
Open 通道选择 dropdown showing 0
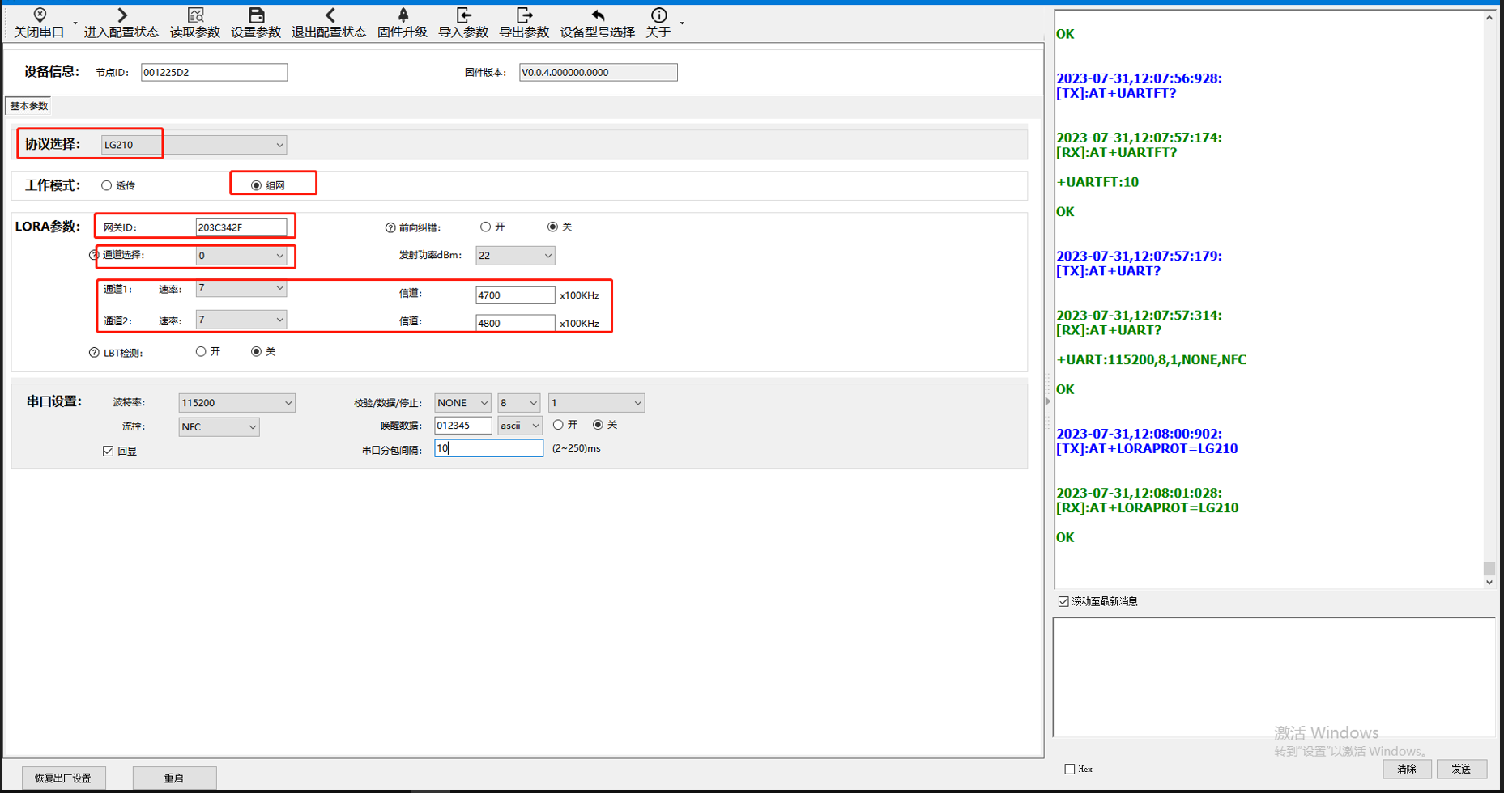pyautogui.click(x=241, y=256)
